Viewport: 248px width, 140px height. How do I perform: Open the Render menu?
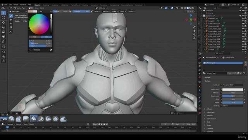click(x=16, y=5)
